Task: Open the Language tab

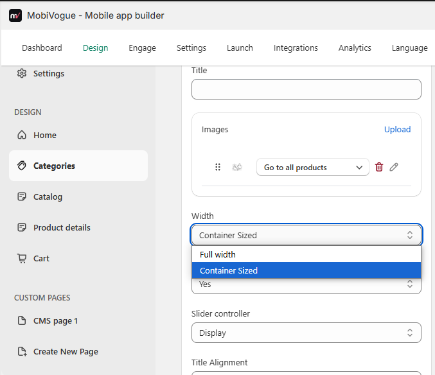Action: (409, 48)
